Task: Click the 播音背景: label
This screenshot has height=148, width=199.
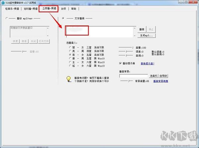Action: [x=125, y=71]
